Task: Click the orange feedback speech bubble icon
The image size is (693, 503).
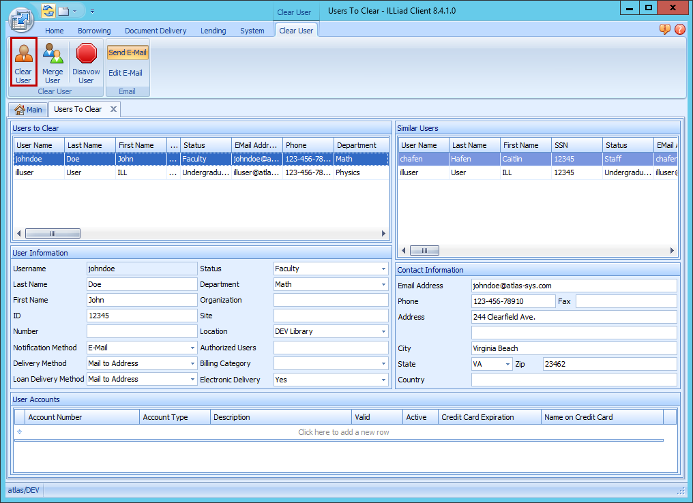Action: [664, 29]
